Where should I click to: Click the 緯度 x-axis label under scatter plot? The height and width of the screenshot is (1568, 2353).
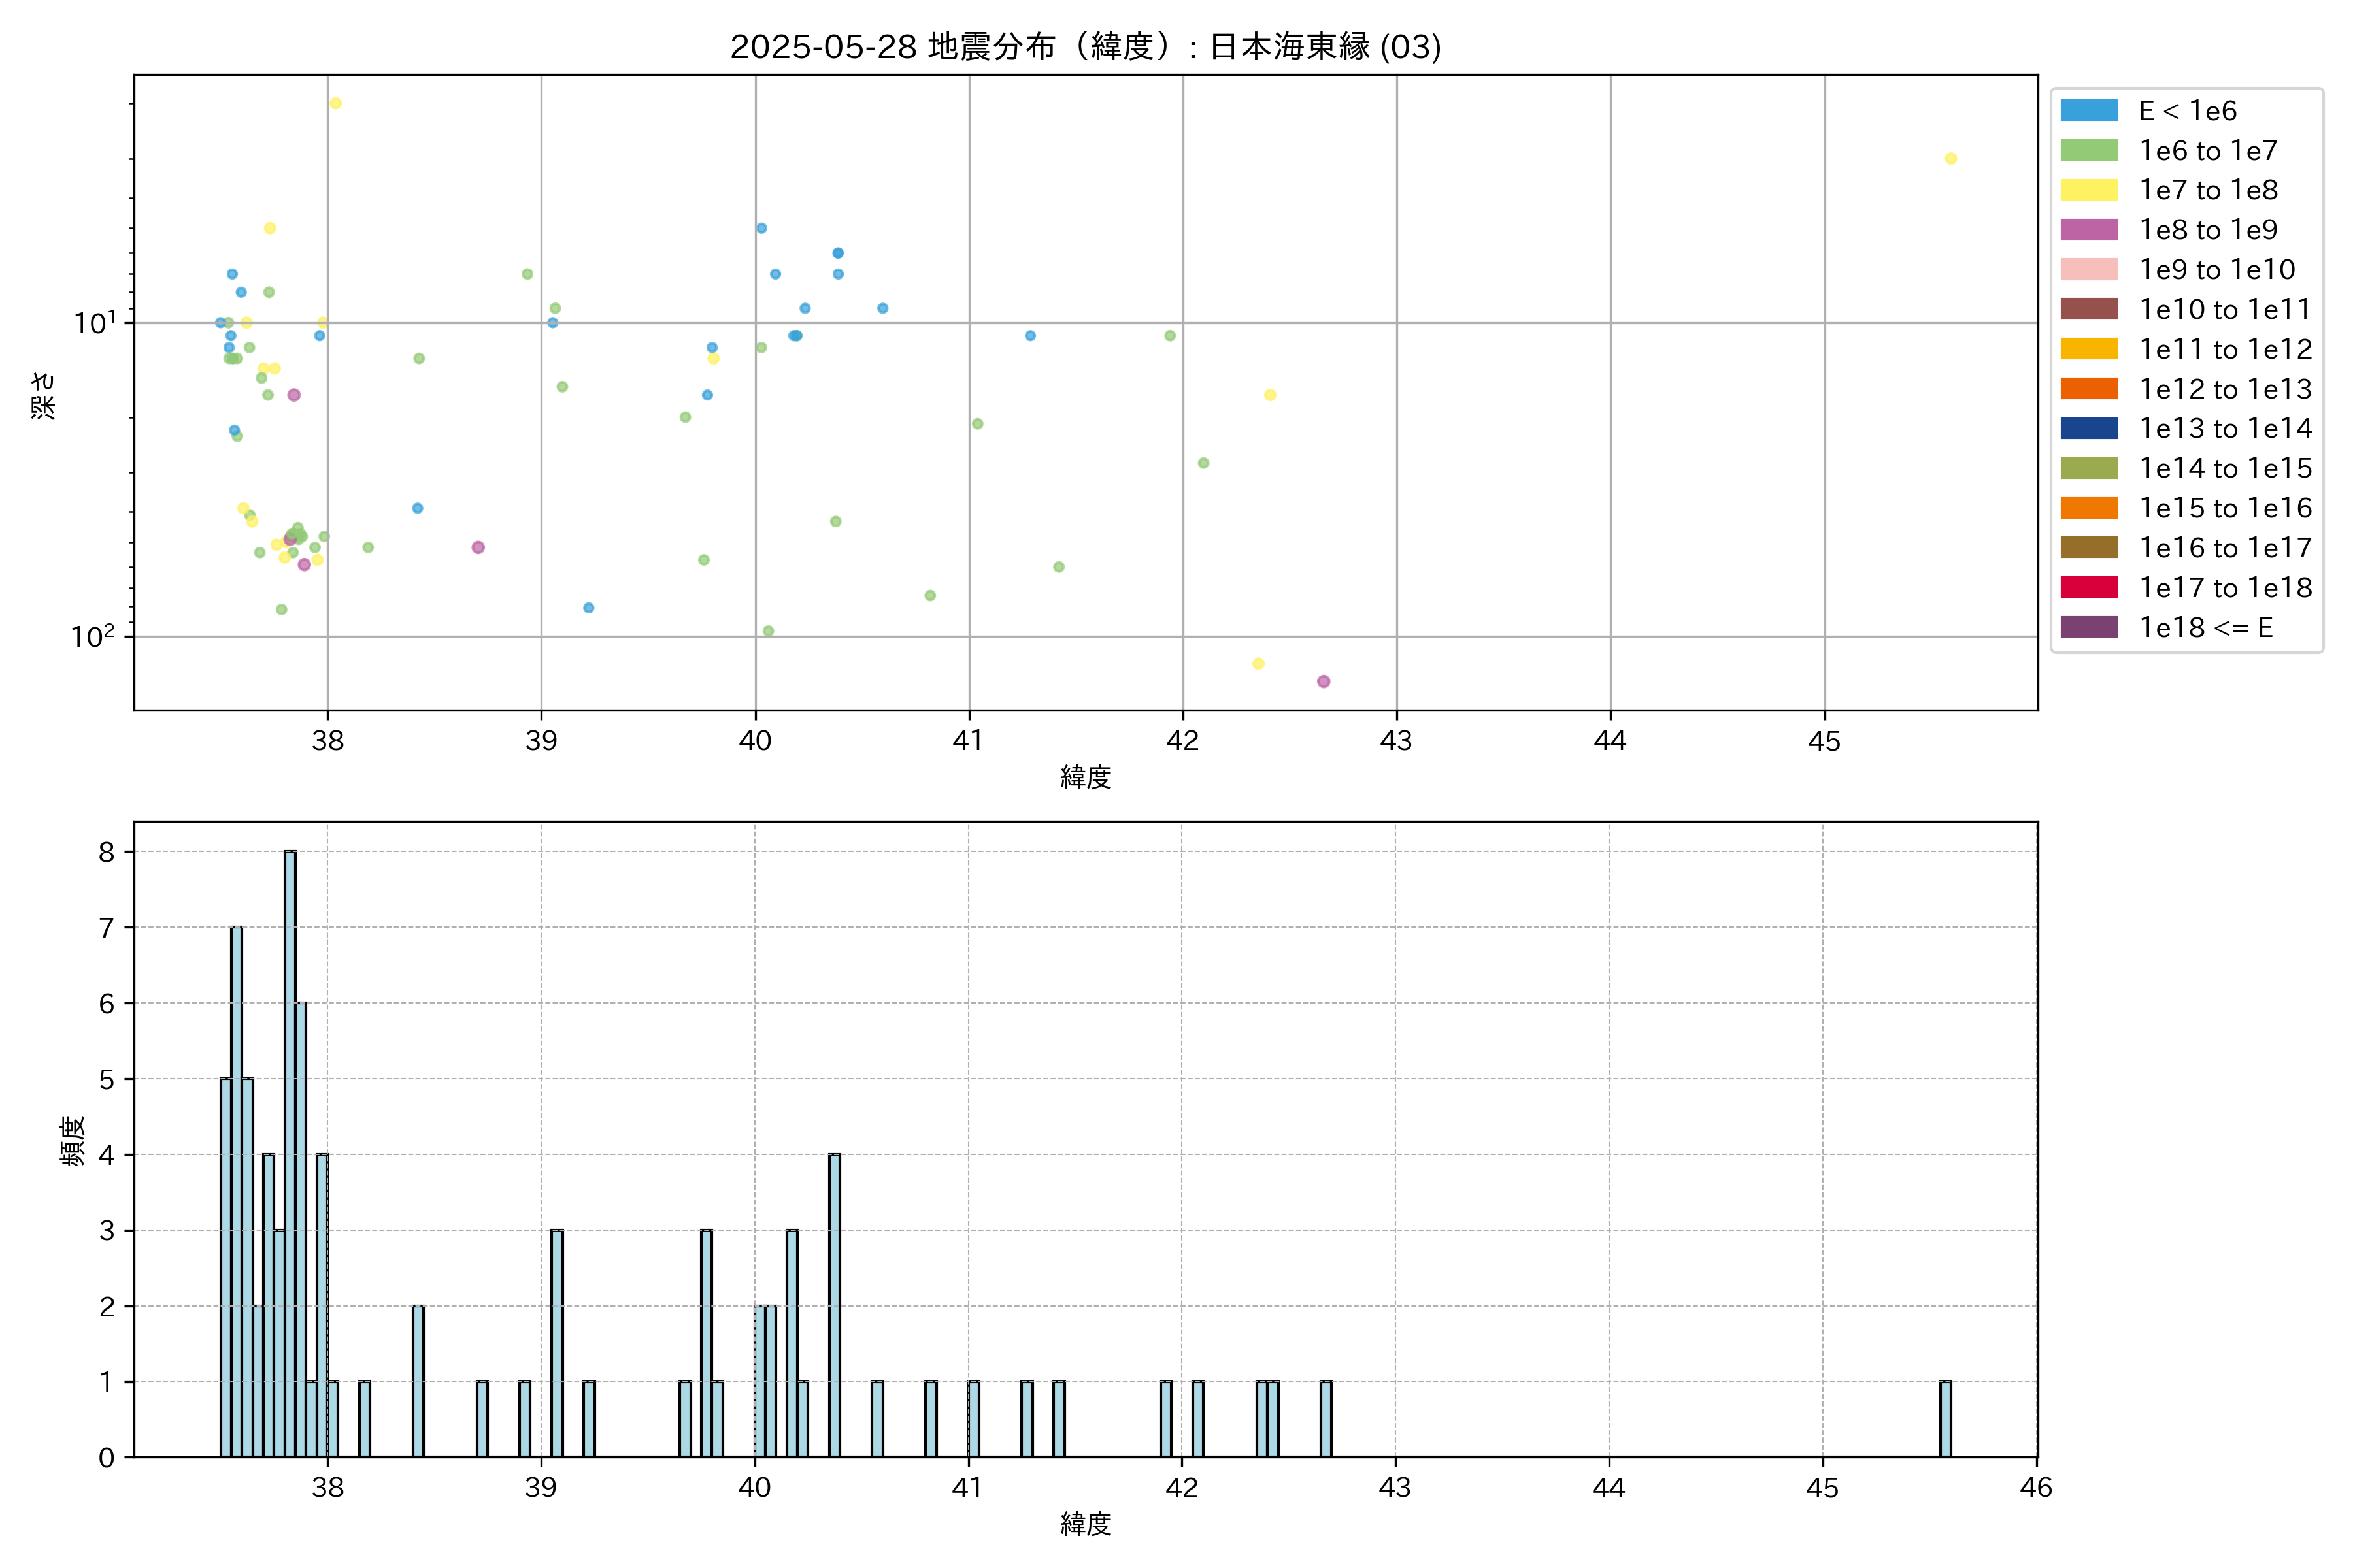tap(1086, 777)
